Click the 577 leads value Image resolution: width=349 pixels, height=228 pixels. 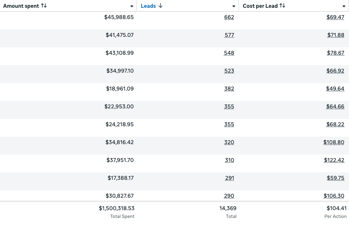point(229,35)
